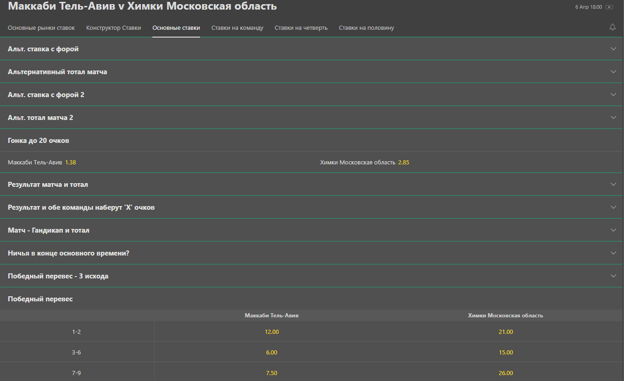
Task: Select odds 12.00 for Маккаби 1-2 margin
Action: point(272,332)
